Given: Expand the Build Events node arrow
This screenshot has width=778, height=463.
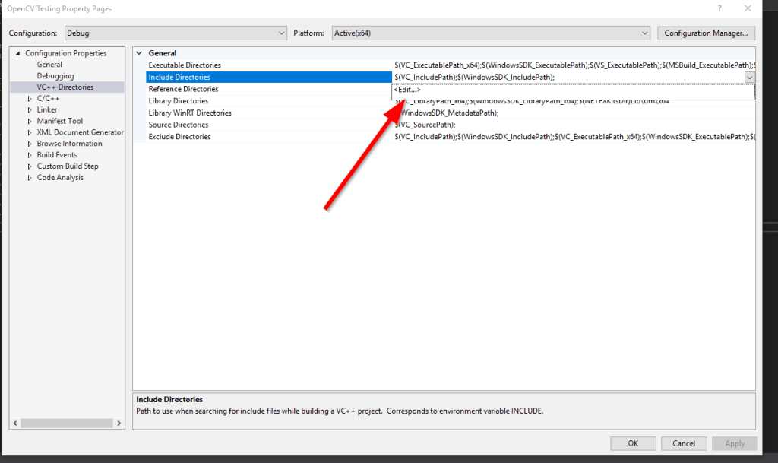Looking at the screenshot, I should [30, 155].
